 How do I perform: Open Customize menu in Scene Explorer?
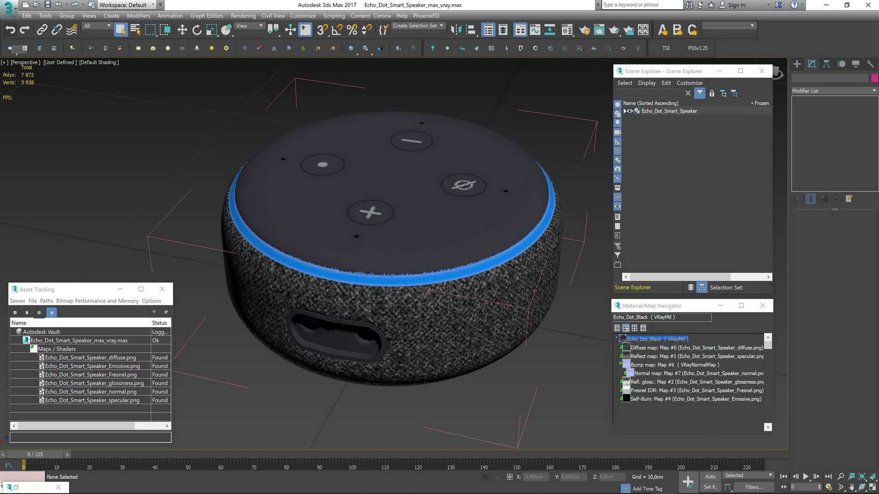[x=689, y=83]
